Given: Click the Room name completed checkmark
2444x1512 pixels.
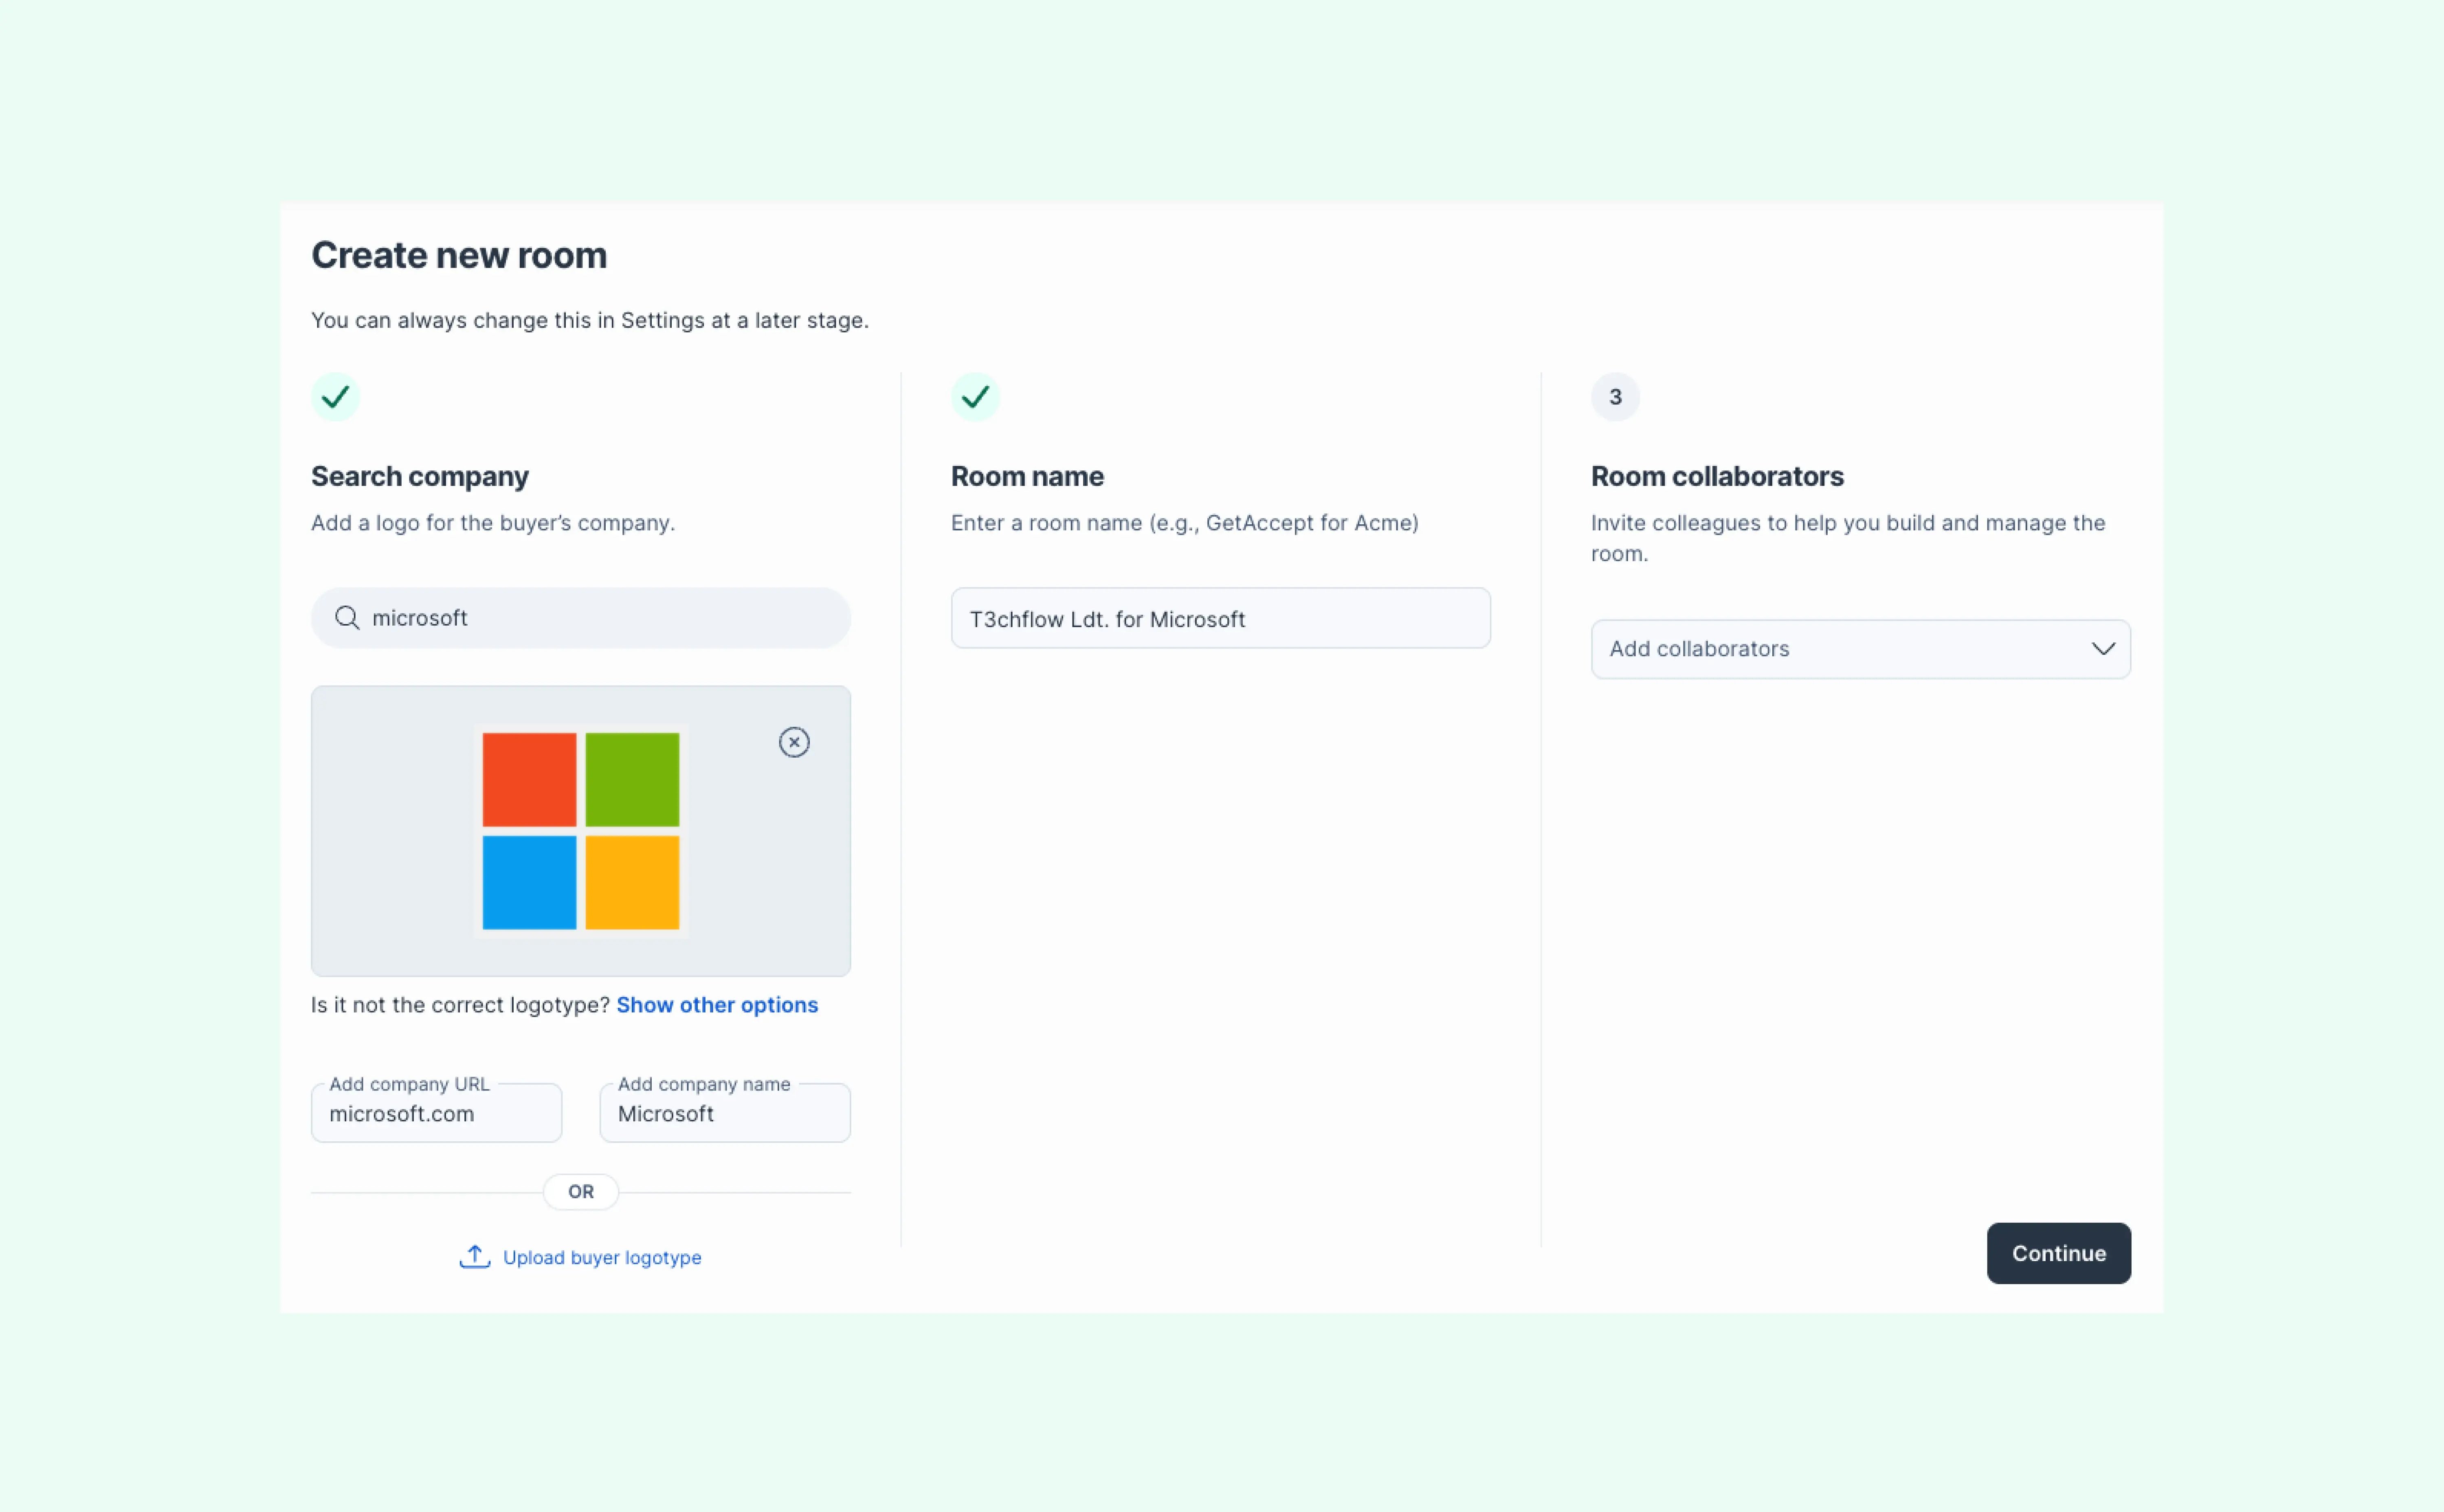Looking at the screenshot, I should point(975,397).
